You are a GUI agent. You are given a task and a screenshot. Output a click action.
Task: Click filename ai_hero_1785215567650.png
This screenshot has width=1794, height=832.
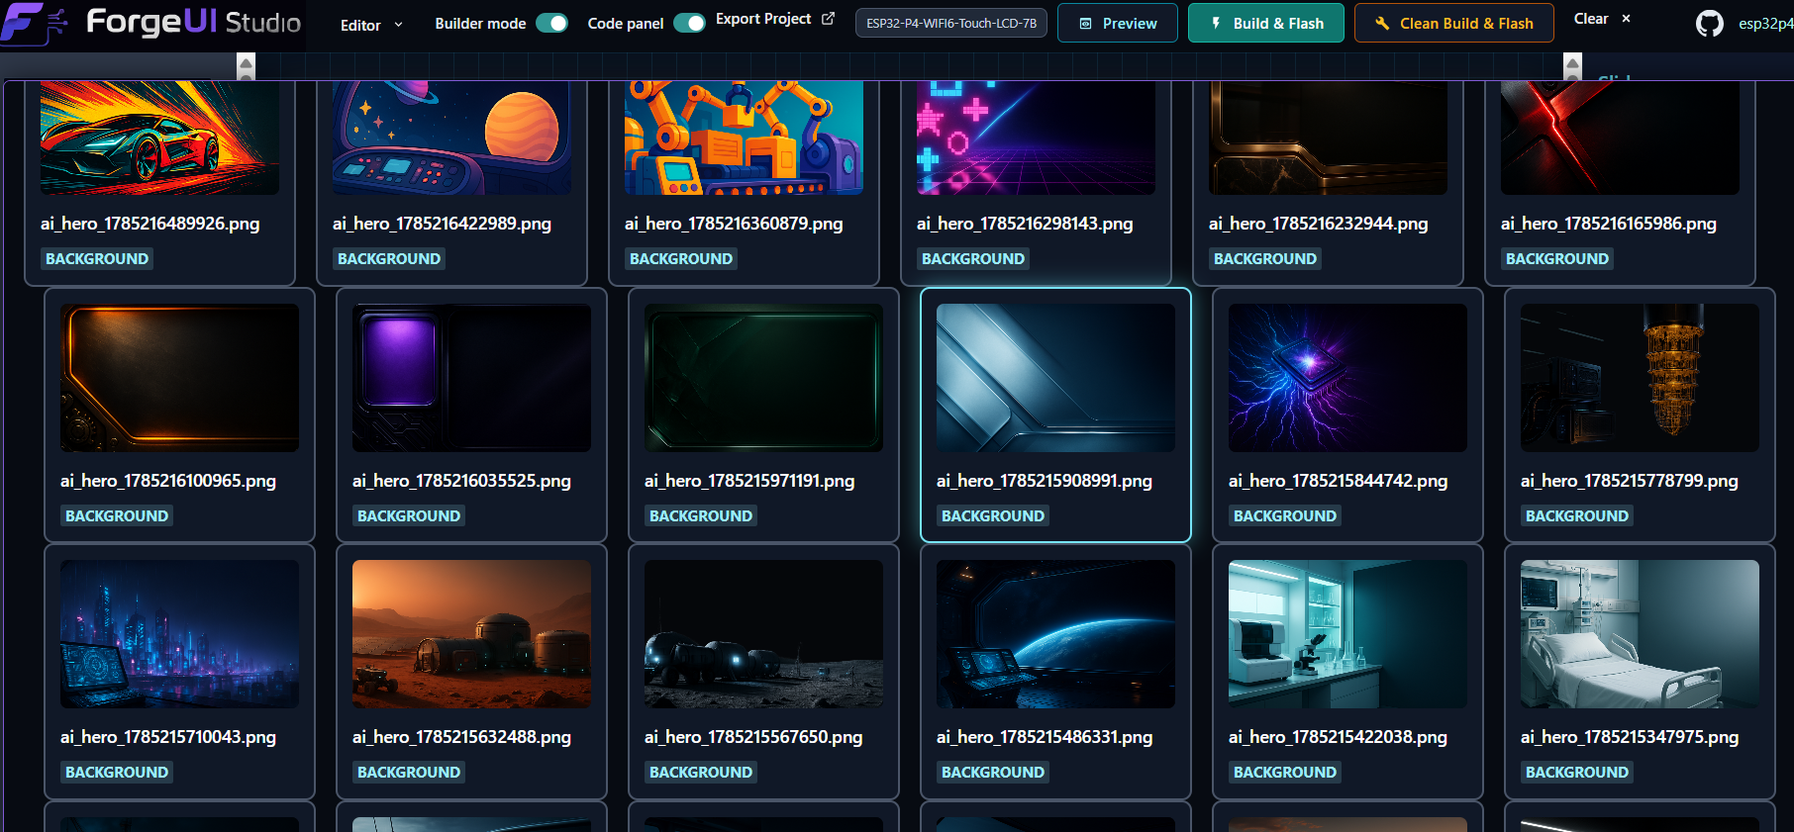pyautogui.click(x=753, y=737)
